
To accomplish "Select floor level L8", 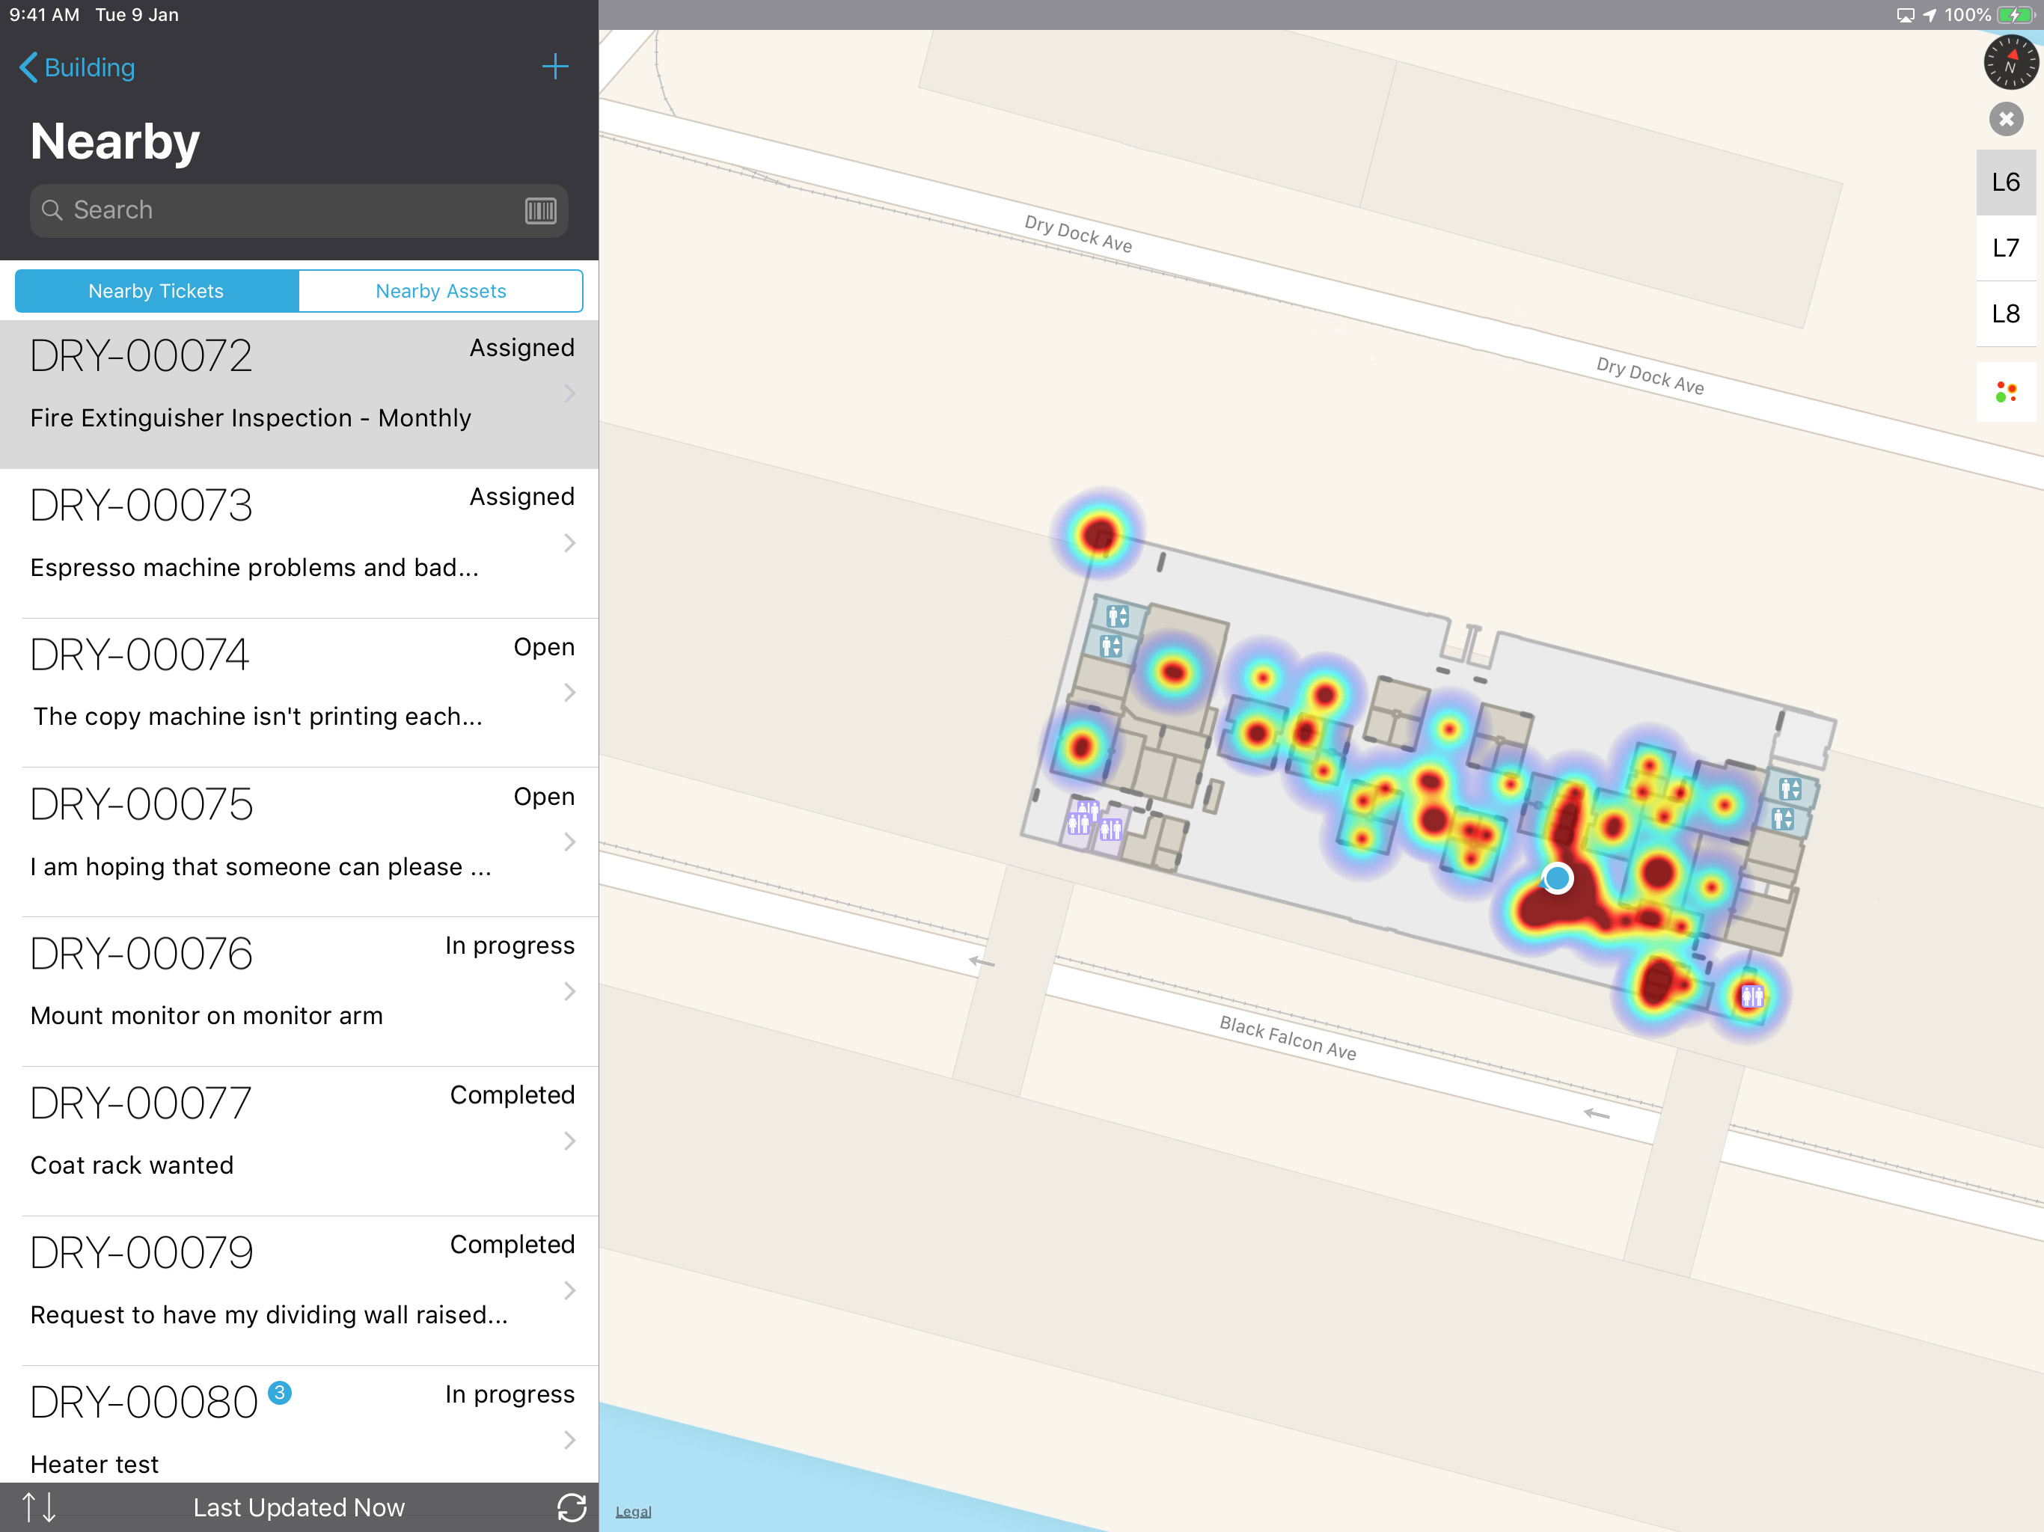I will click(2005, 314).
